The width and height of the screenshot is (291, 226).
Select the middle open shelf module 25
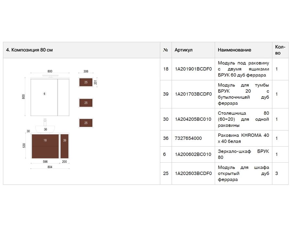86,103
